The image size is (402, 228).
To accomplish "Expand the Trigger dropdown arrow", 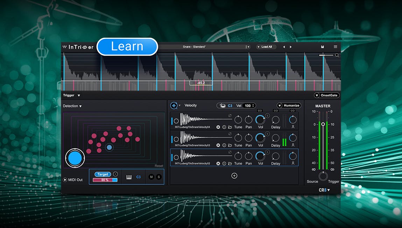I will click(79, 95).
